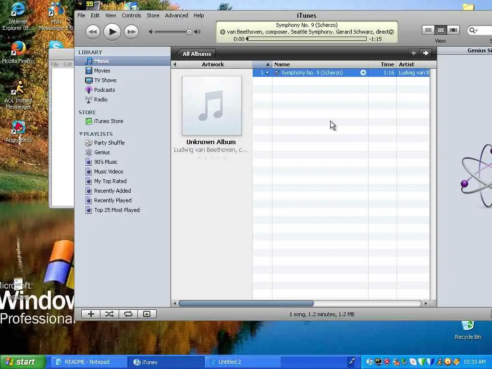This screenshot has height=369, width=492.
Task: Click the All Albums back button
Action: point(196,54)
